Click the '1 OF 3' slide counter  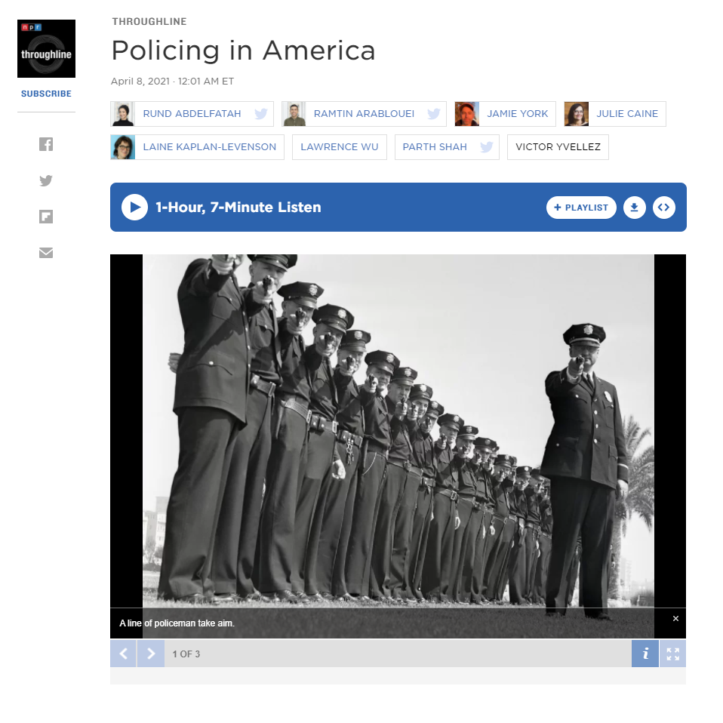tap(186, 654)
